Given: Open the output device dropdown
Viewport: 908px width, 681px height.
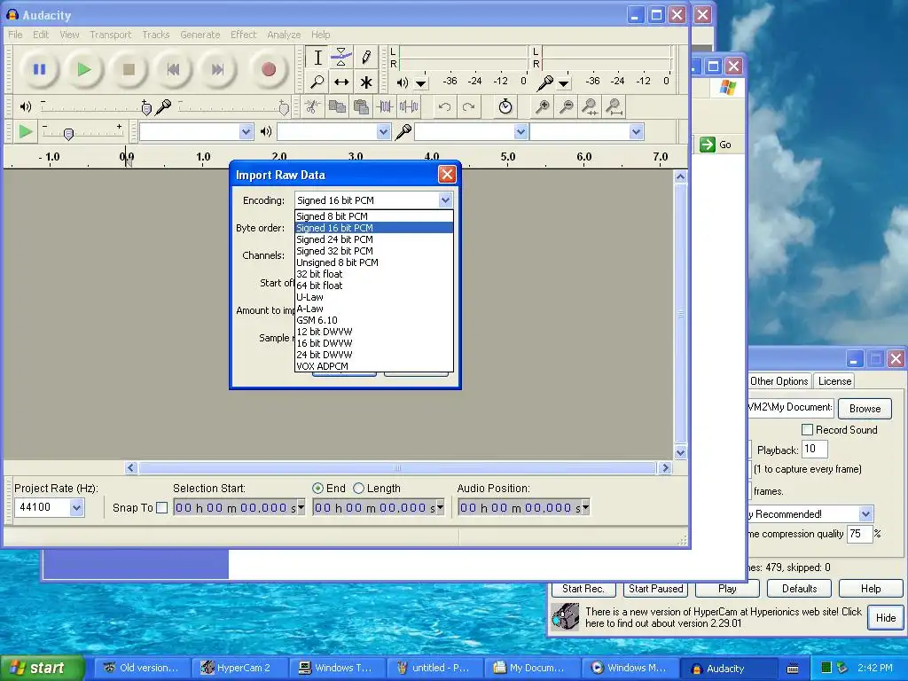Looking at the screenshot, I should click(383, 132).
